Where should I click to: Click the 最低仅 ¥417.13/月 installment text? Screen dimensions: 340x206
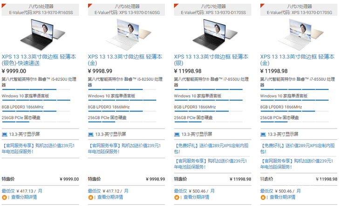point(22,191)
